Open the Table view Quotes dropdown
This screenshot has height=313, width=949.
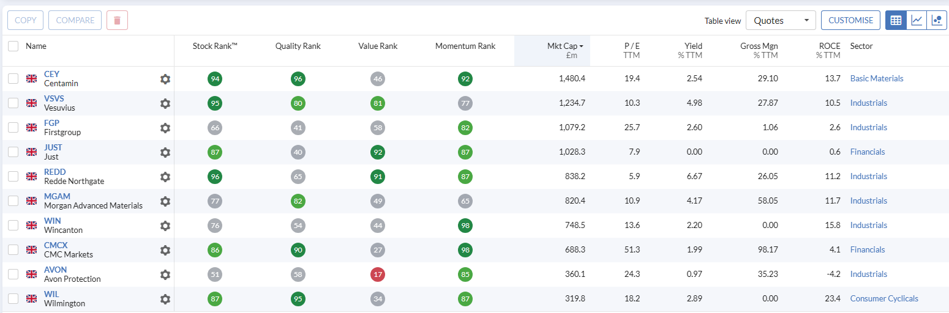point(781,20)
